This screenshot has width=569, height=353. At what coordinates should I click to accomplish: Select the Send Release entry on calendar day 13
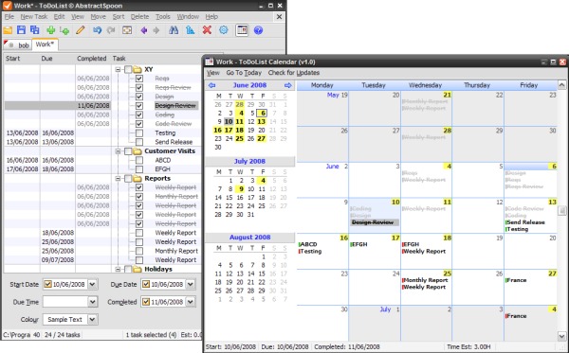tap(525, 222)
